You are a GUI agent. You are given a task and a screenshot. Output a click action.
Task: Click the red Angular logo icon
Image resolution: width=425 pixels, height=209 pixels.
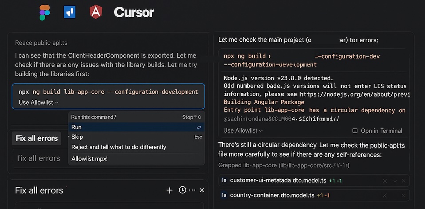click(95, 12)
